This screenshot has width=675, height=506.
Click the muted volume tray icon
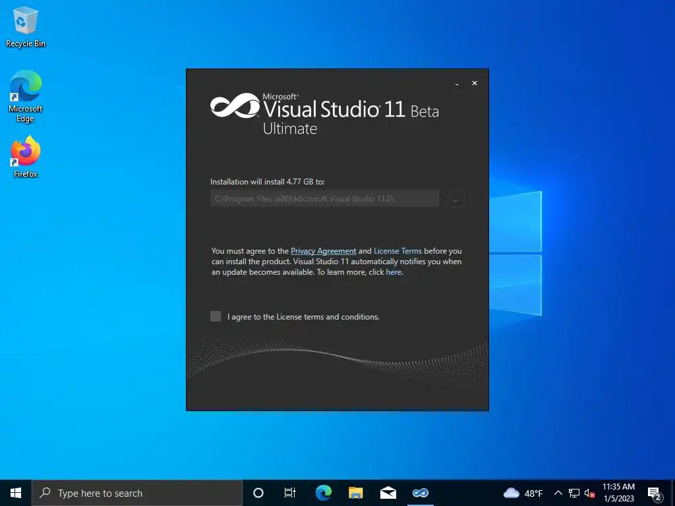tap(589, 493)
